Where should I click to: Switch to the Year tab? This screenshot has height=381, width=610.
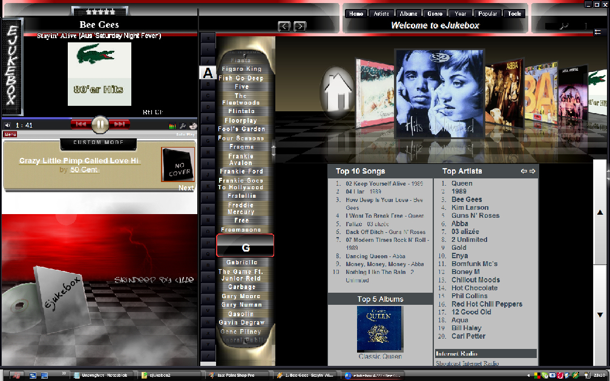pyautogui.click(x=461, y=13)
